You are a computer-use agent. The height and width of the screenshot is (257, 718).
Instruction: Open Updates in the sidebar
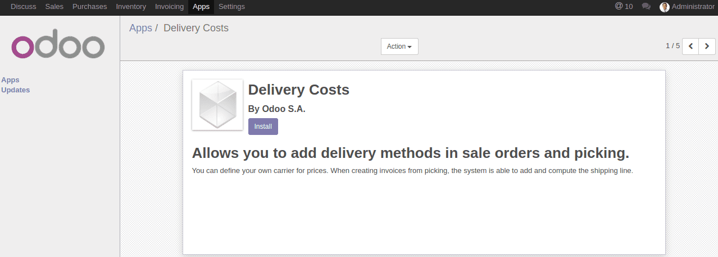(x=16, y=90)
